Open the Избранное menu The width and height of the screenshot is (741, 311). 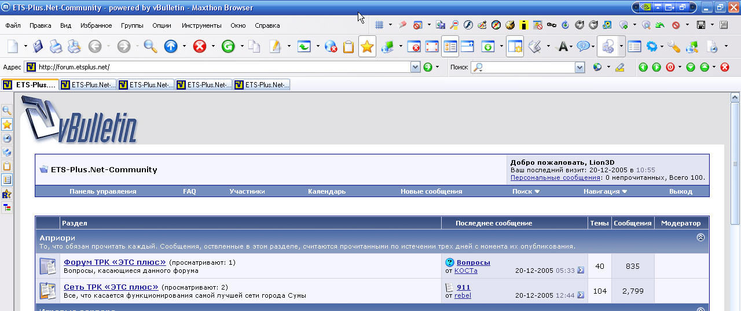click(96, 25)
